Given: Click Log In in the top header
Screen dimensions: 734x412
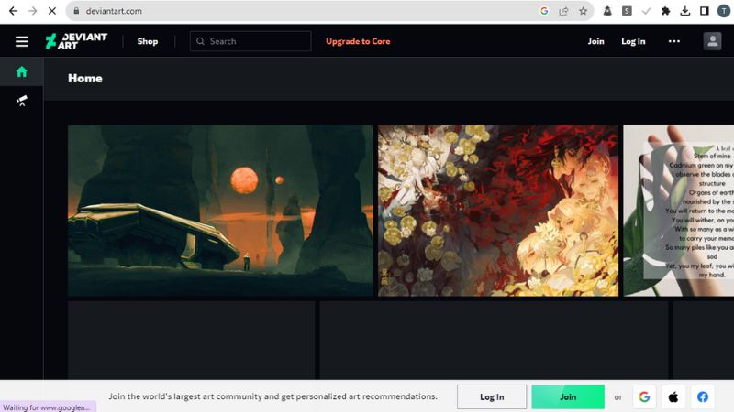Looking at the screenshot, I should click(x=633, y=41).
